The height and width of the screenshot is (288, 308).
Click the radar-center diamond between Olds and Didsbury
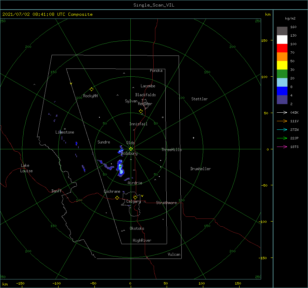[x=131, y=149]
